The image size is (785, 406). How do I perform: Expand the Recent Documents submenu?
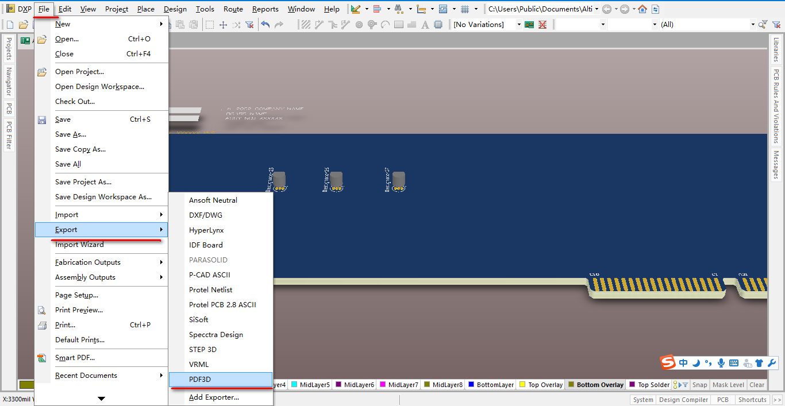click(101, 376)
